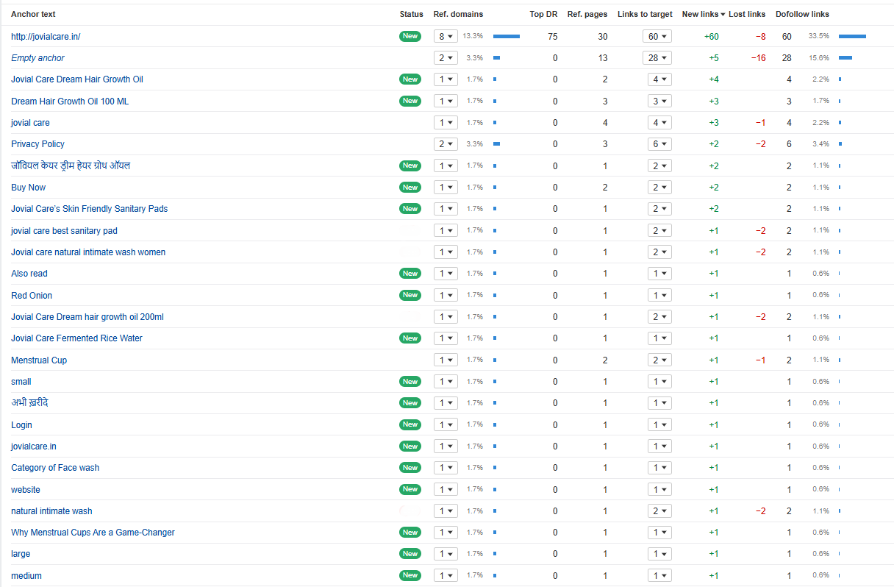Expand Ref. domains dropdown in Privacy Policy row
This screenshot has height=587, width=894.
pyautogui.click(x=446, y=144)
